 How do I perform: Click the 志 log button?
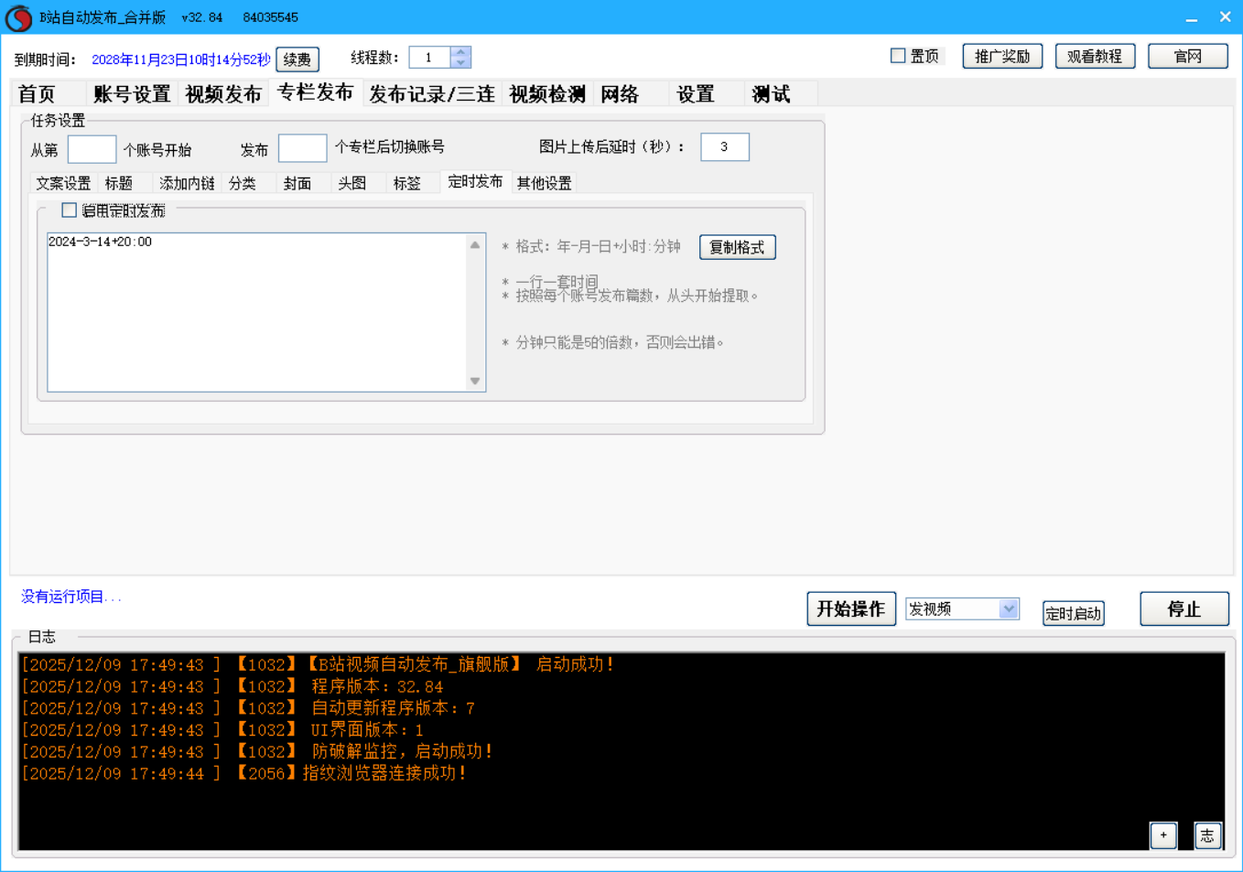click(1207, 834)
